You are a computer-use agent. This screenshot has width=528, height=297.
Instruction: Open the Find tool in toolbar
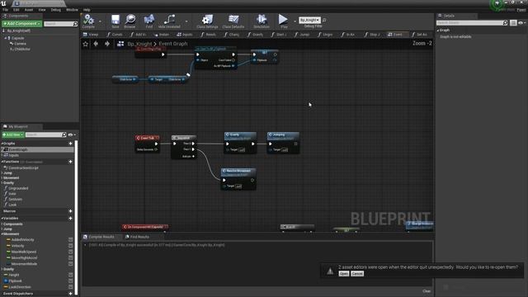pos(148,20)
